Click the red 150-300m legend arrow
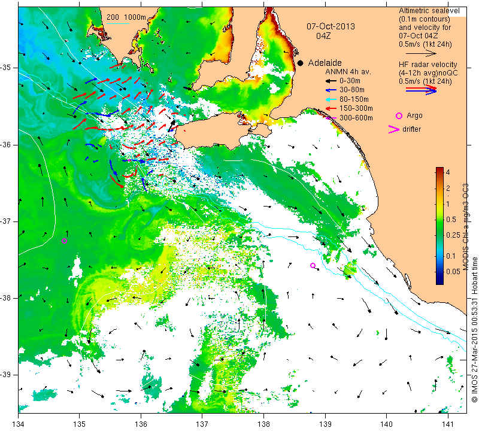 point(331,108)
